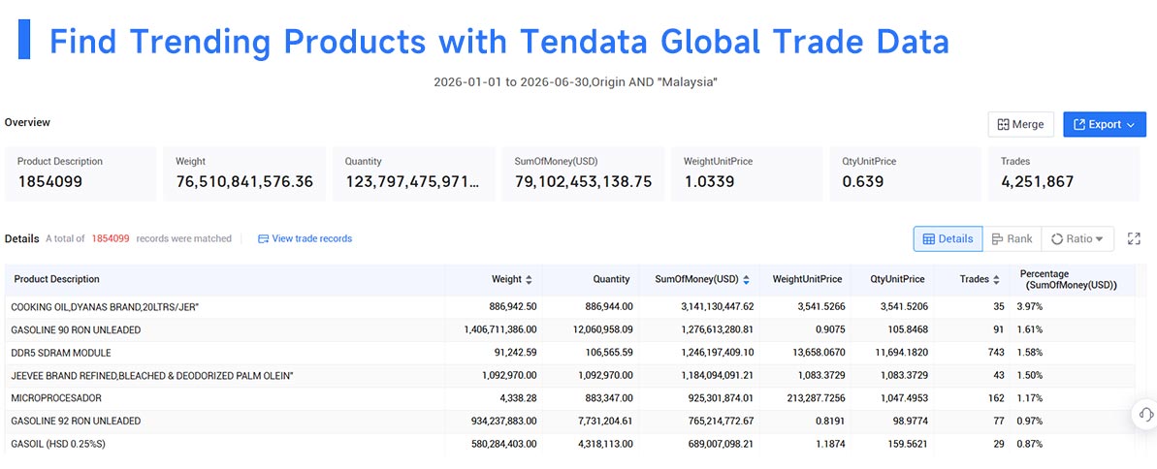Select GASOIL (HSD 0.25%S) row
Viewport: 1157px width, 469px height.
click(x=569, y=444)
